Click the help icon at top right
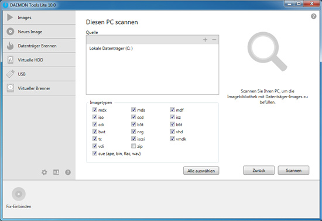The image size is (322, 221). click(314, 16)
